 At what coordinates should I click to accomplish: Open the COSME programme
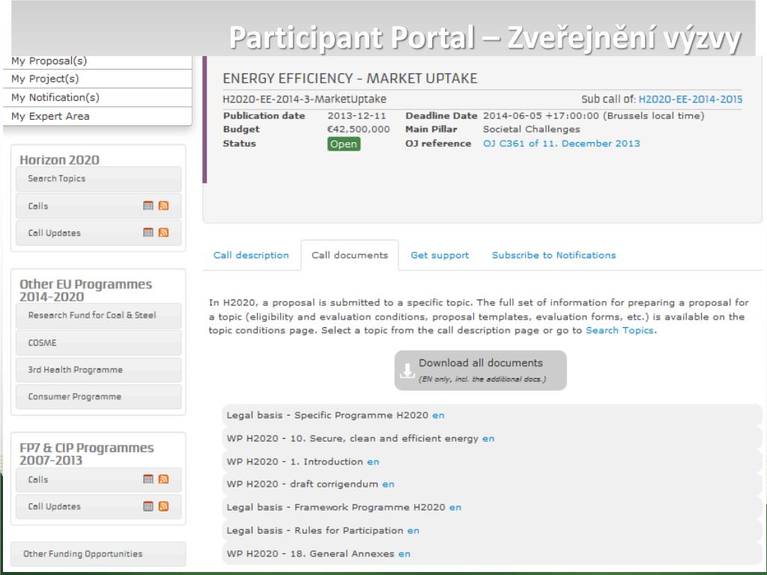point(98,343)
